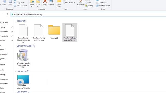Go up one folder level arrow
The height and width of the screenshot is (93, 166).
(8, 14)
